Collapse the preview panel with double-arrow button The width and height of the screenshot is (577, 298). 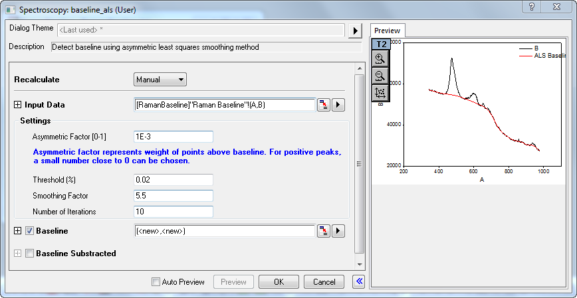tap(359, 281)
